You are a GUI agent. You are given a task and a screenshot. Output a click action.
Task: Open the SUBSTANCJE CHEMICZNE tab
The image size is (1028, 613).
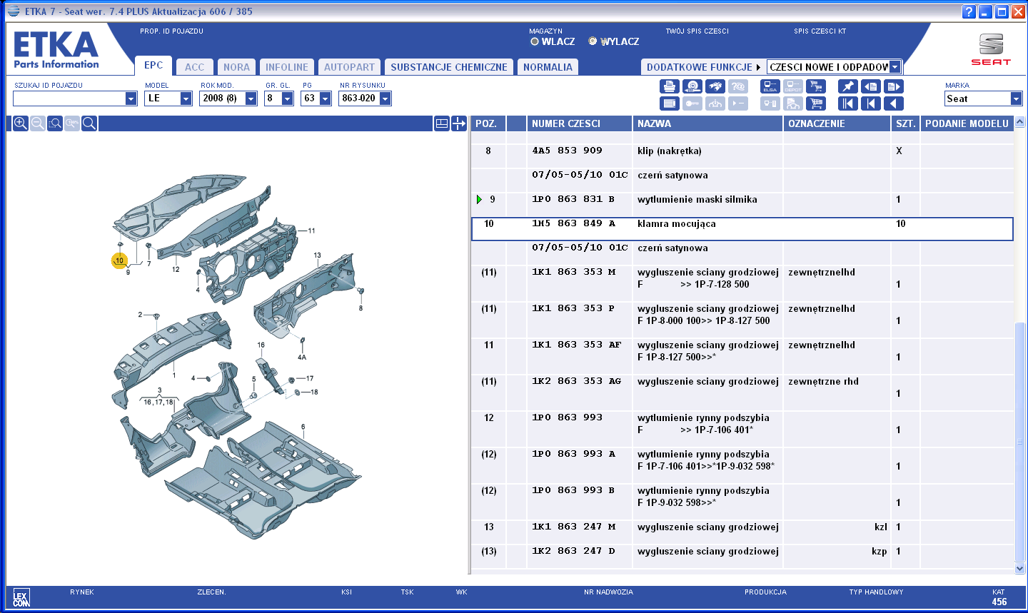[x=449, y=67]
